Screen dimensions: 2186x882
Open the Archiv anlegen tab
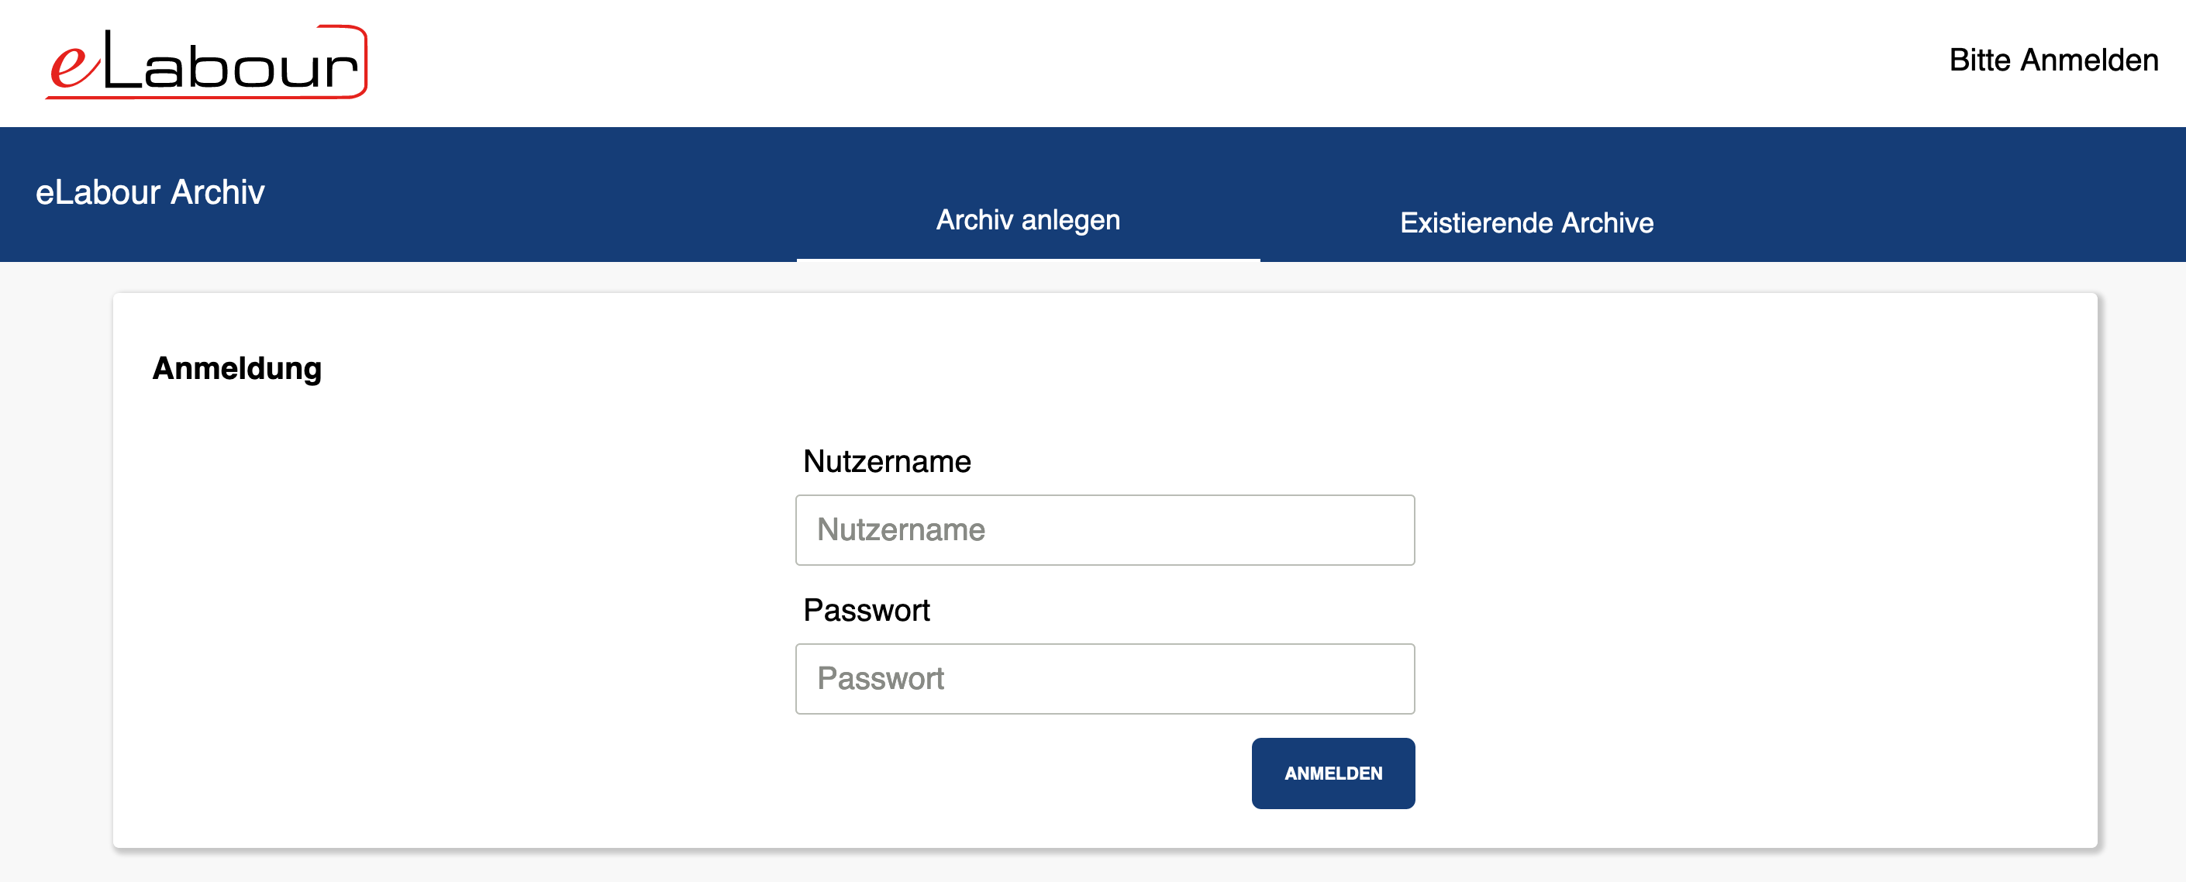click(x=1028, y=219)
